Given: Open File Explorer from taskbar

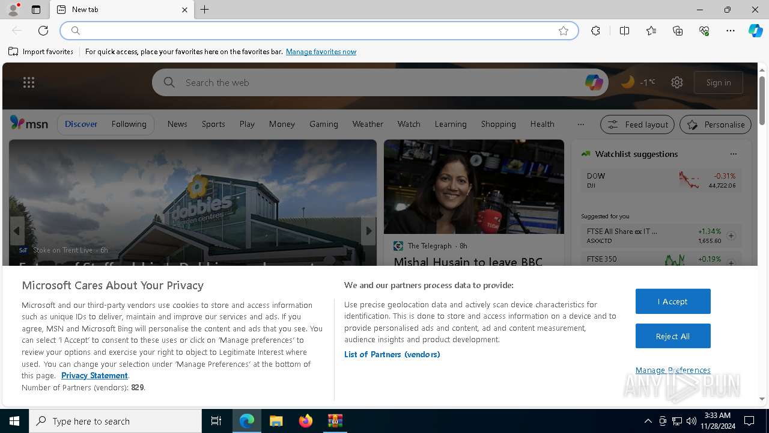Looking at the screenshot, I should (276, 421).
